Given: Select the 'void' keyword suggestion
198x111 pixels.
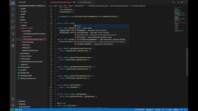Looking at the screenshot, I should 101,26.
